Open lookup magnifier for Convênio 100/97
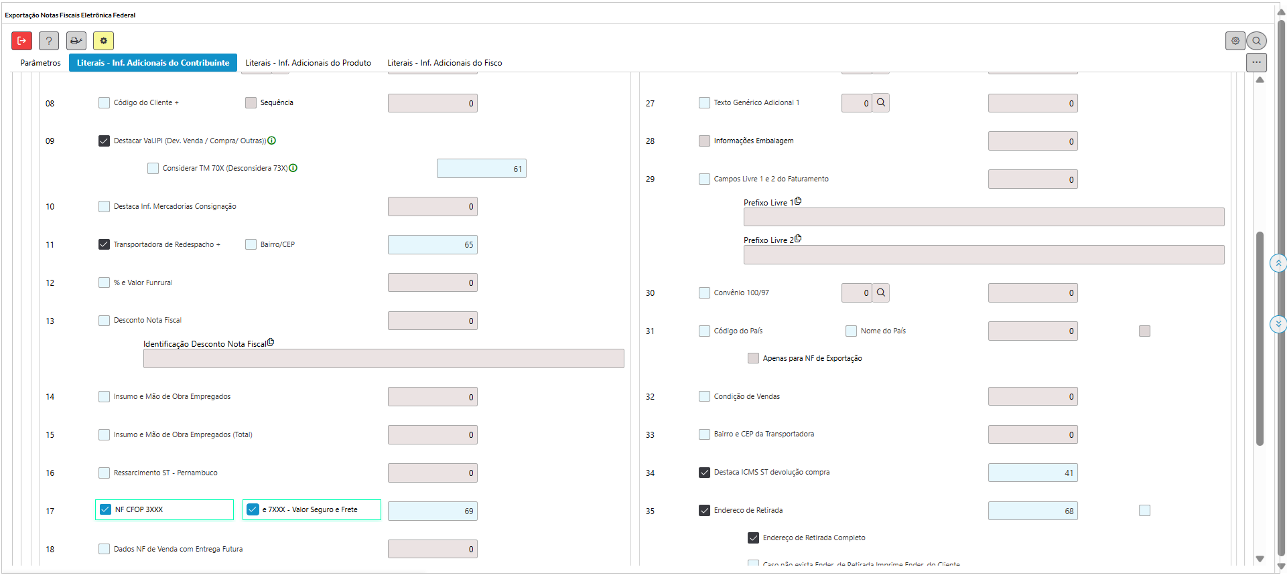Viewport: 1287px width, 575px height. coord(881,293)
